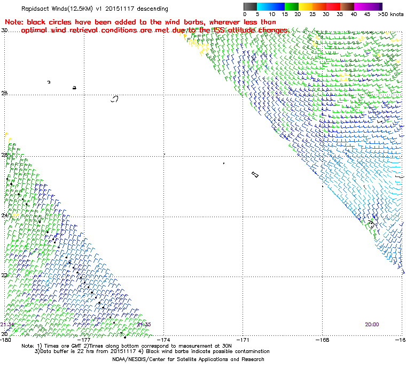Screen dimensions: 406x368
Task: Click the '>50 knots' legend label
Action: point(391,14)
